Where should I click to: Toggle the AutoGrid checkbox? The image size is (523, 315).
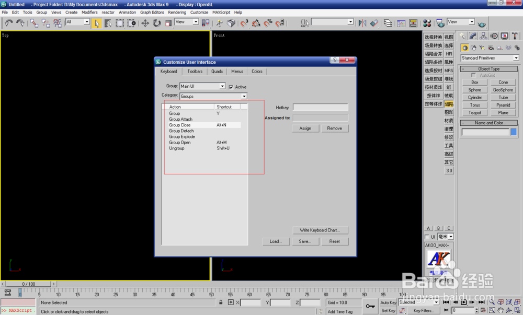click(474, 75)
